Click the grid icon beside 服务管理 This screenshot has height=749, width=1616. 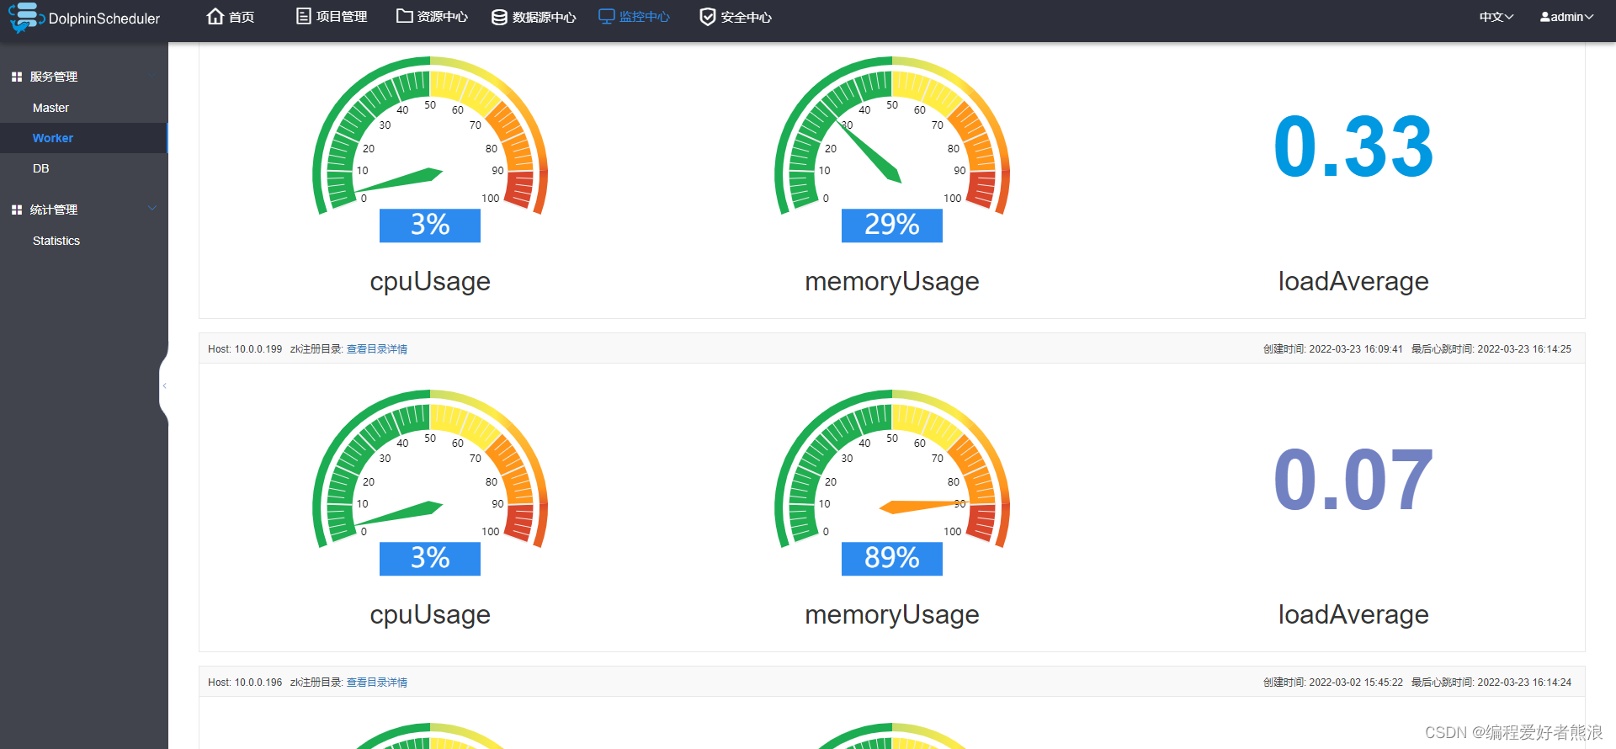[17, 77]
